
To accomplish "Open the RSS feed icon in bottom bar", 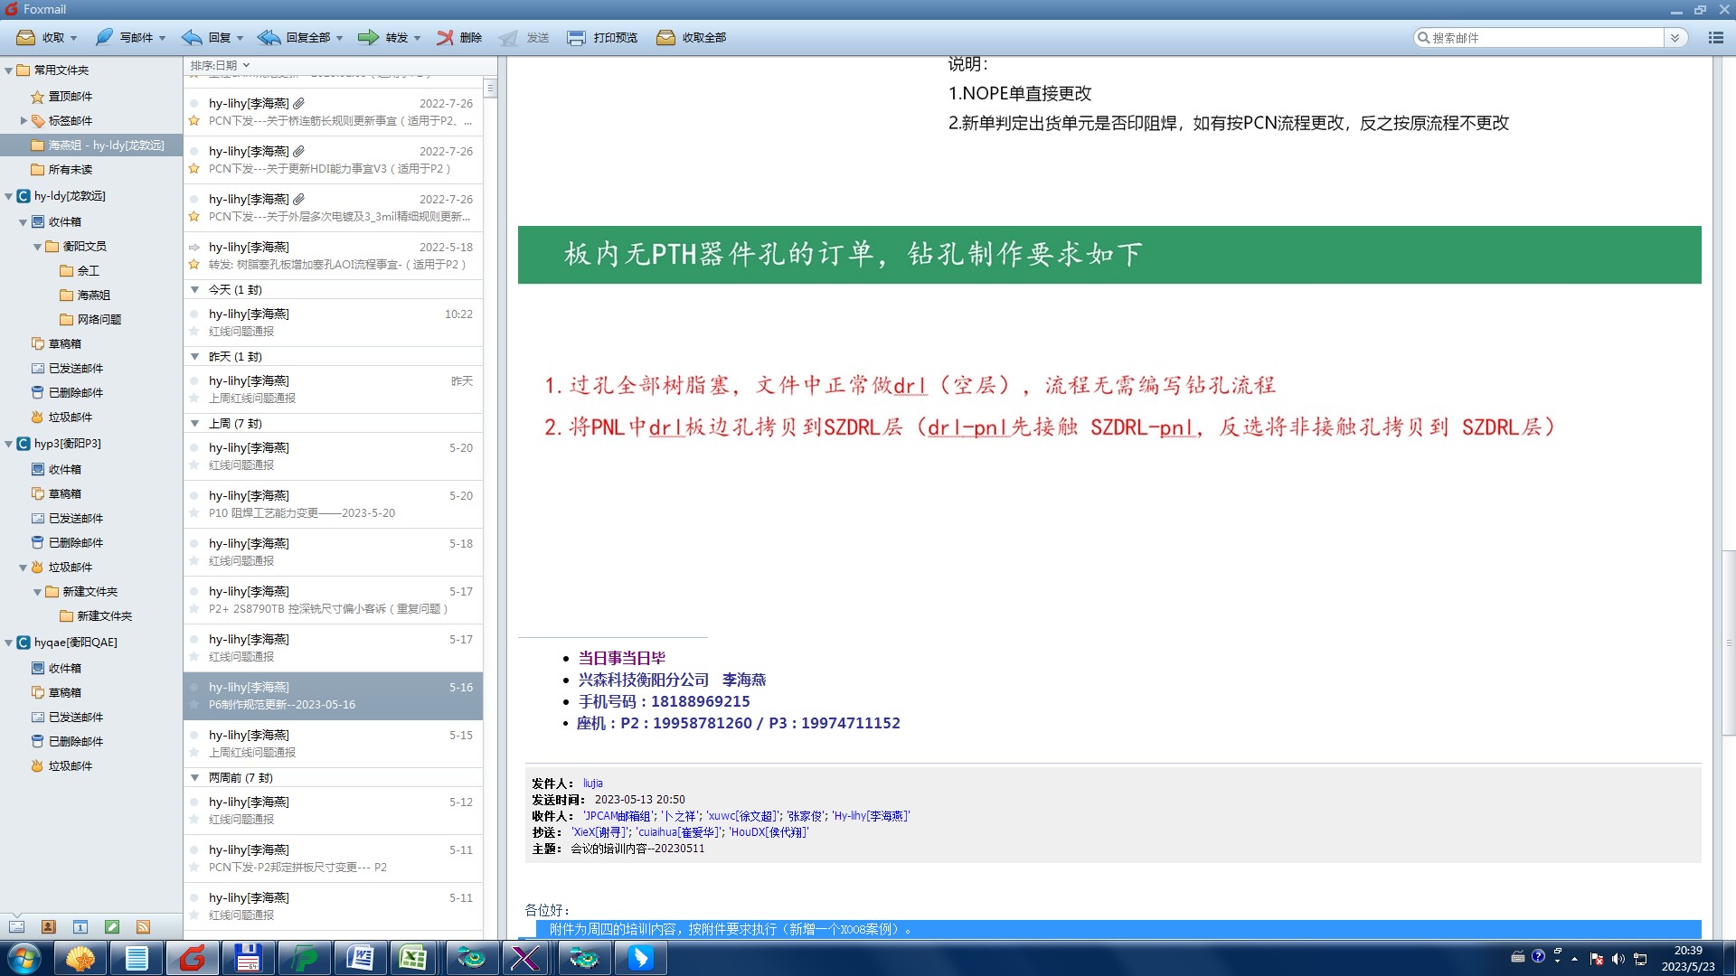I will click(x=143, y=927).
